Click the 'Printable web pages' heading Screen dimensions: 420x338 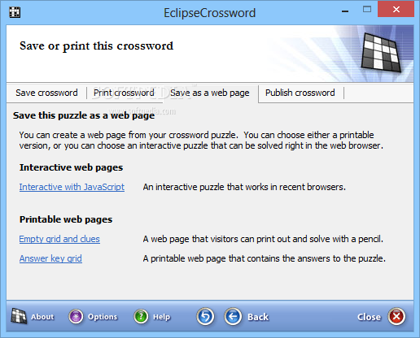[x=66, y=219]
